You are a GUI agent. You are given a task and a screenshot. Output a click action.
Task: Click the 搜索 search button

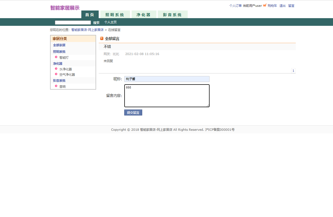click(96, 22)
